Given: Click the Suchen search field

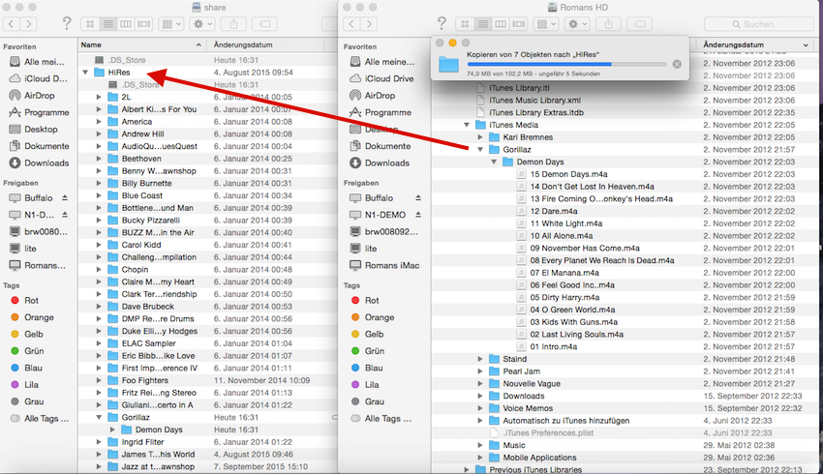Looking at the screenshot, I should click(x=759, y=24).
